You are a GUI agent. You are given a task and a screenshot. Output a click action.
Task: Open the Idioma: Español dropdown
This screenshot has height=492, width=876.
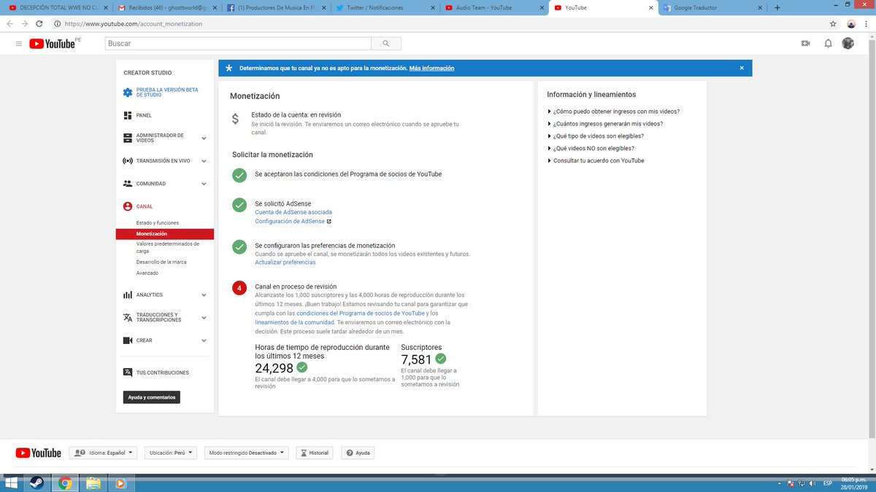(103, 453)
